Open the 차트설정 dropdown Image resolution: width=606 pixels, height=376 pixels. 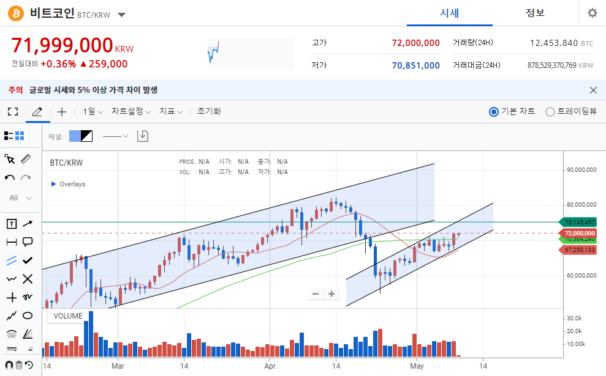point(131,111)
